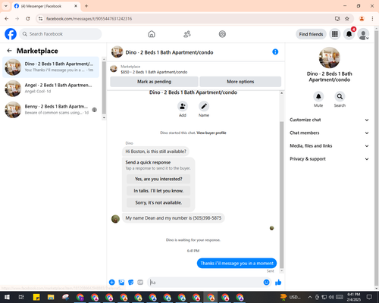The image size is (379, 303).
Task: Focus the Search Facebook field
Action: 61,34
